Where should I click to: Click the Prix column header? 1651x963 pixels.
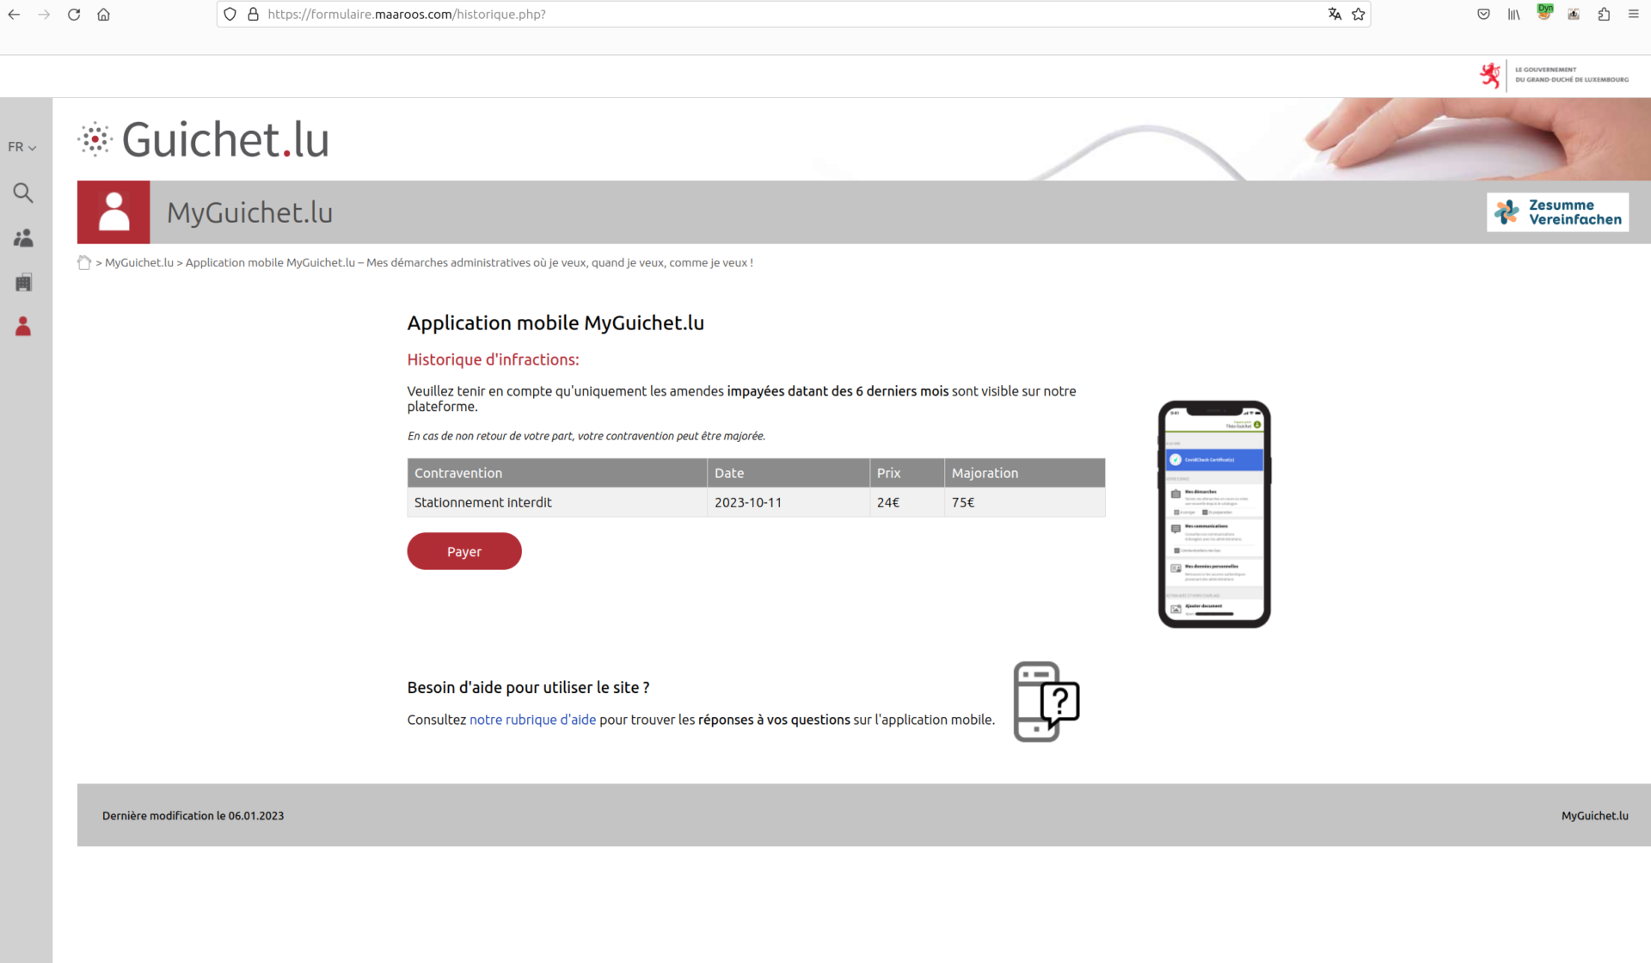pyautogui.click(x=906, y=473)
